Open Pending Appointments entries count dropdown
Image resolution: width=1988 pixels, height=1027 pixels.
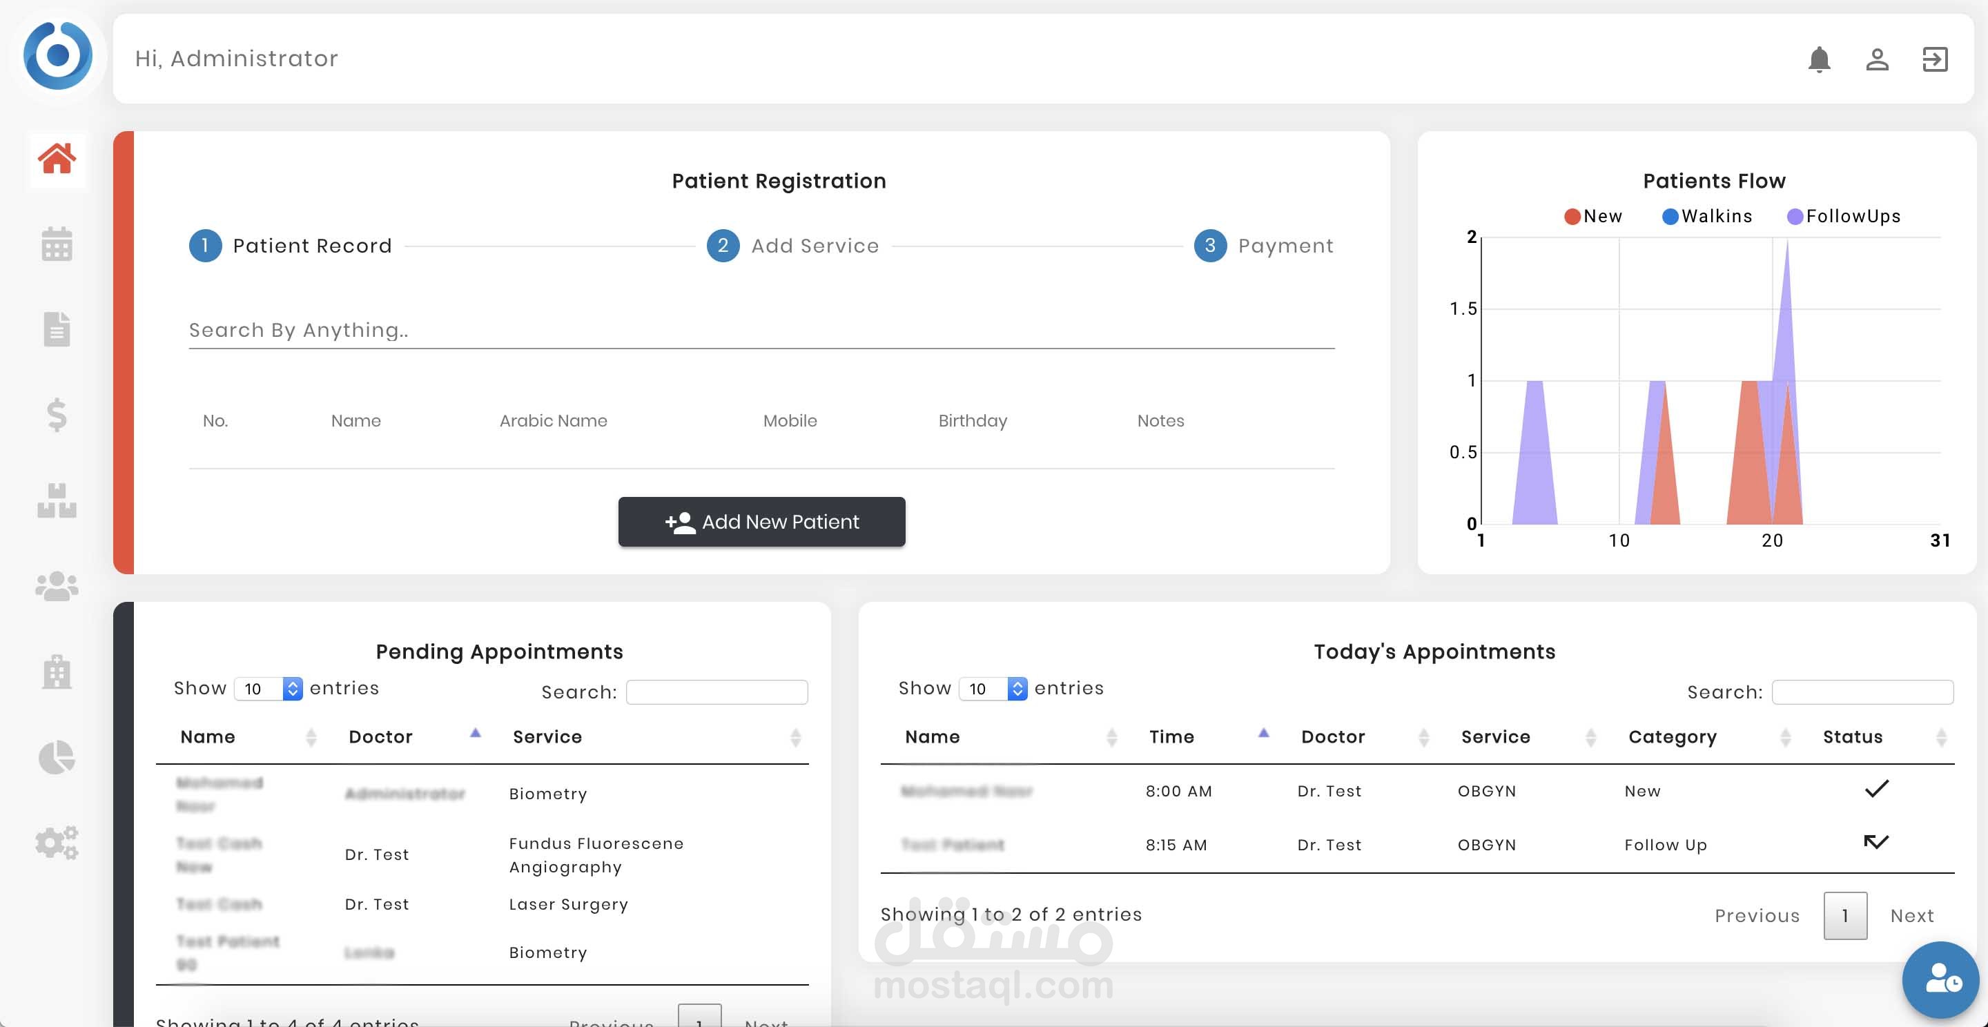coord(268,689)
